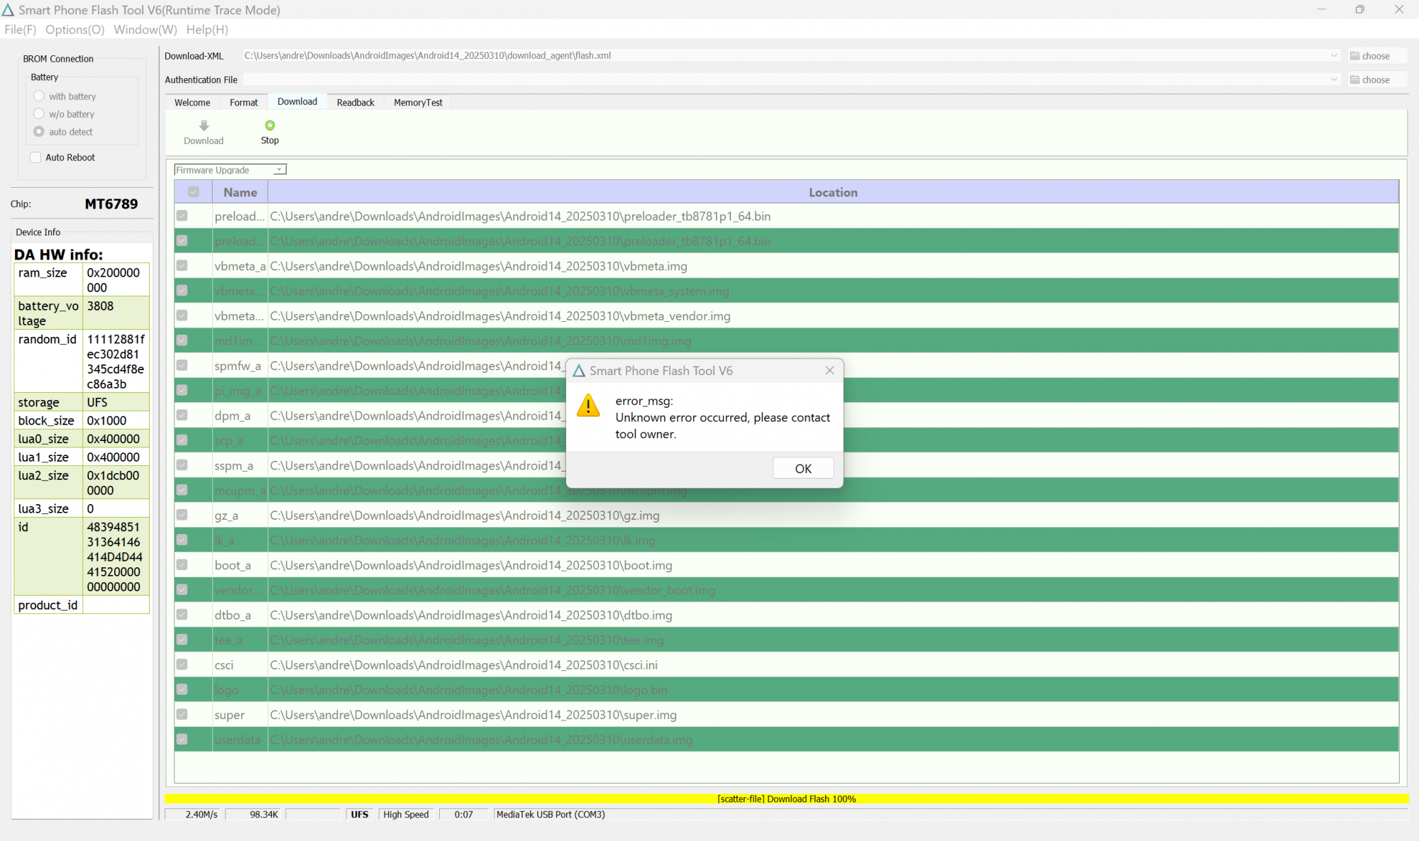Switch to the Readback tab
Image resolution: width=1419 pixels, height=841 pixels.
pyautogui.click(x=355, y=102)
